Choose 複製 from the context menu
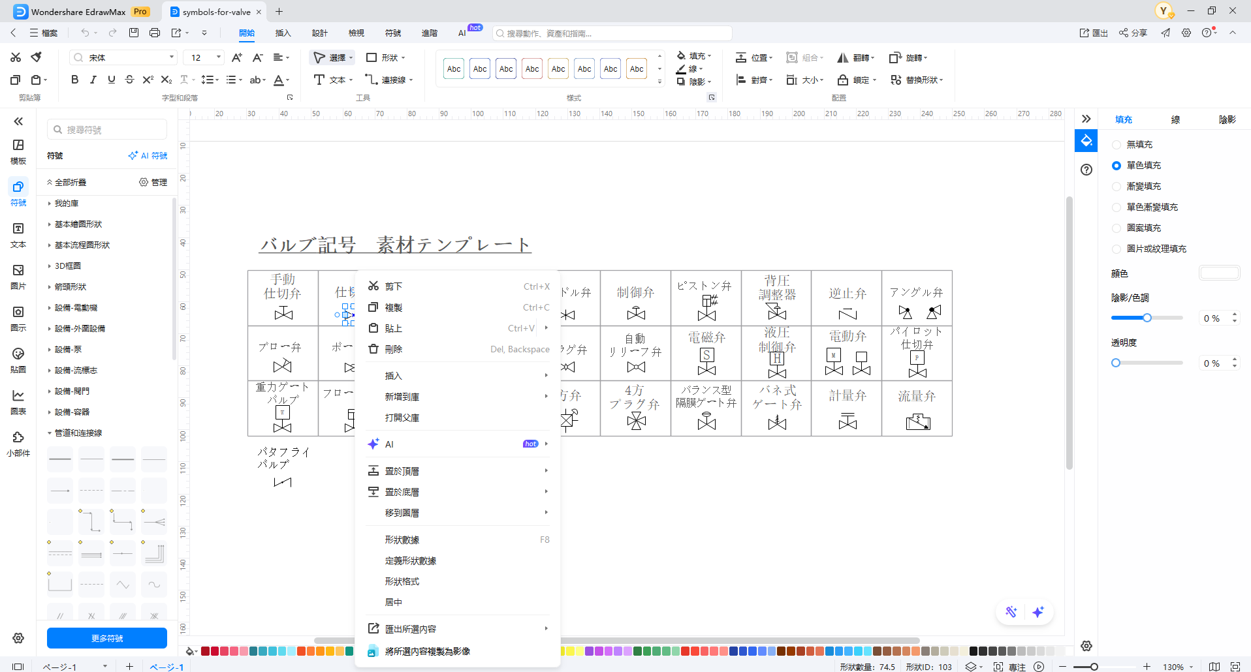 pyautogui.click(x=394, y=307)
